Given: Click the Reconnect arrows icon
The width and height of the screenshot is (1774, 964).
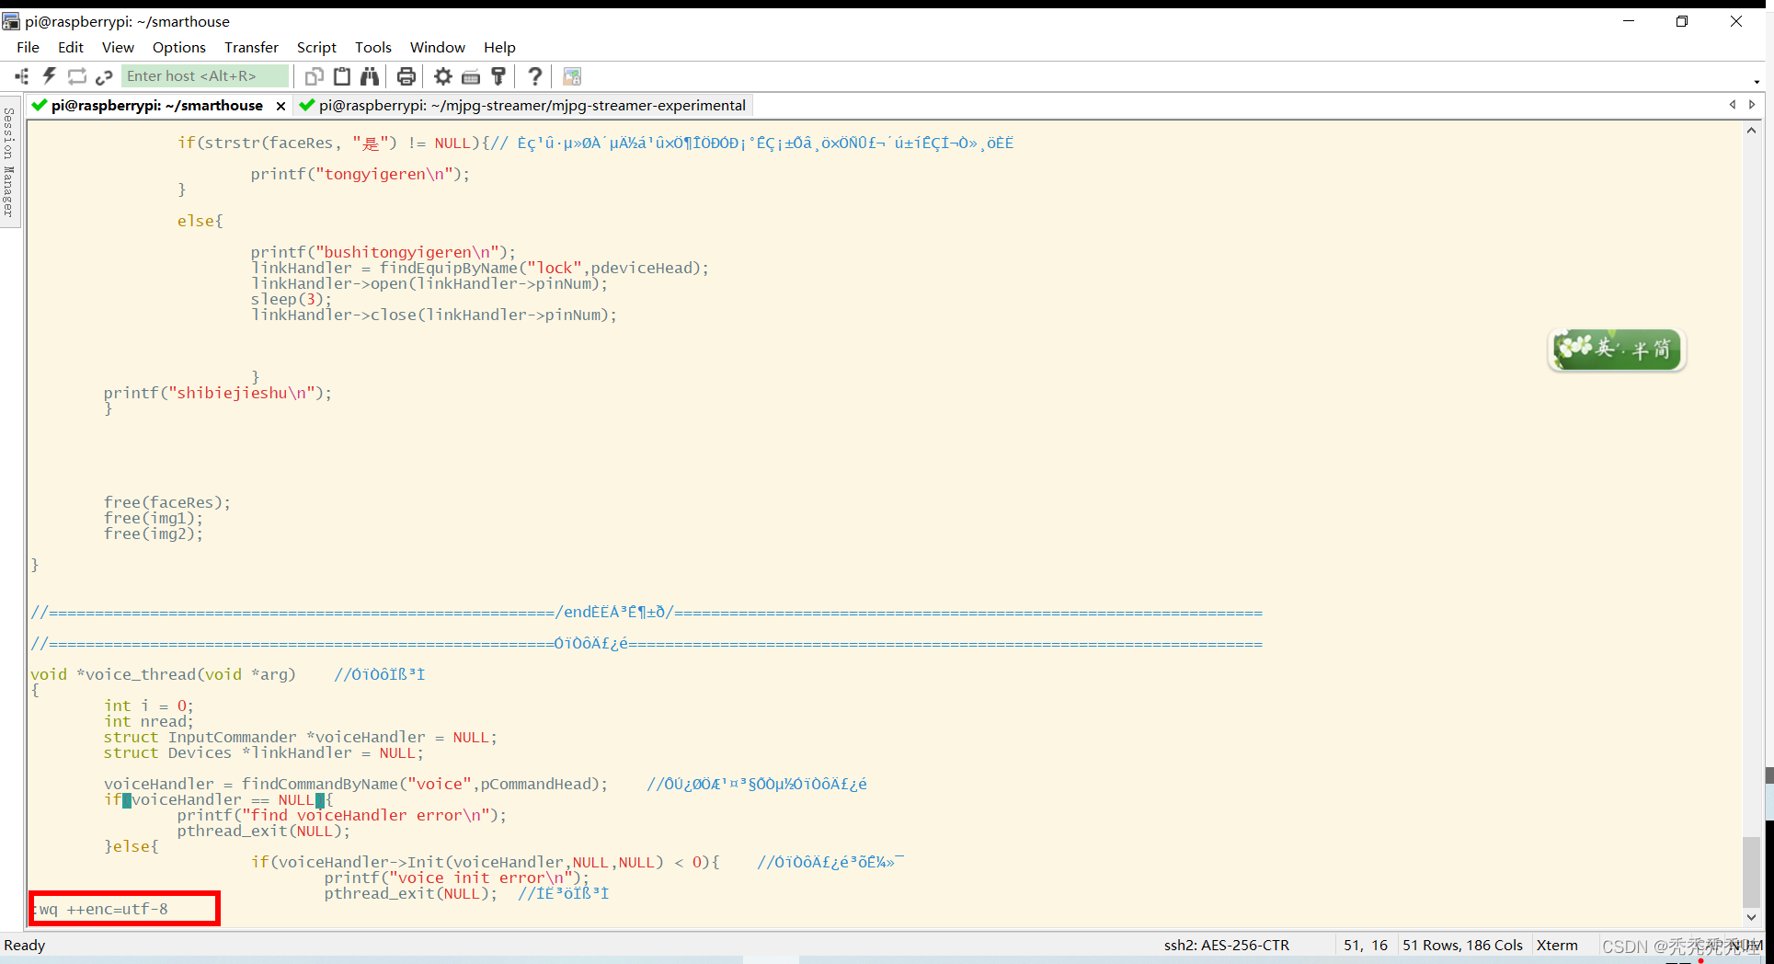Looking at the screenshot, I should coord(77,76).
